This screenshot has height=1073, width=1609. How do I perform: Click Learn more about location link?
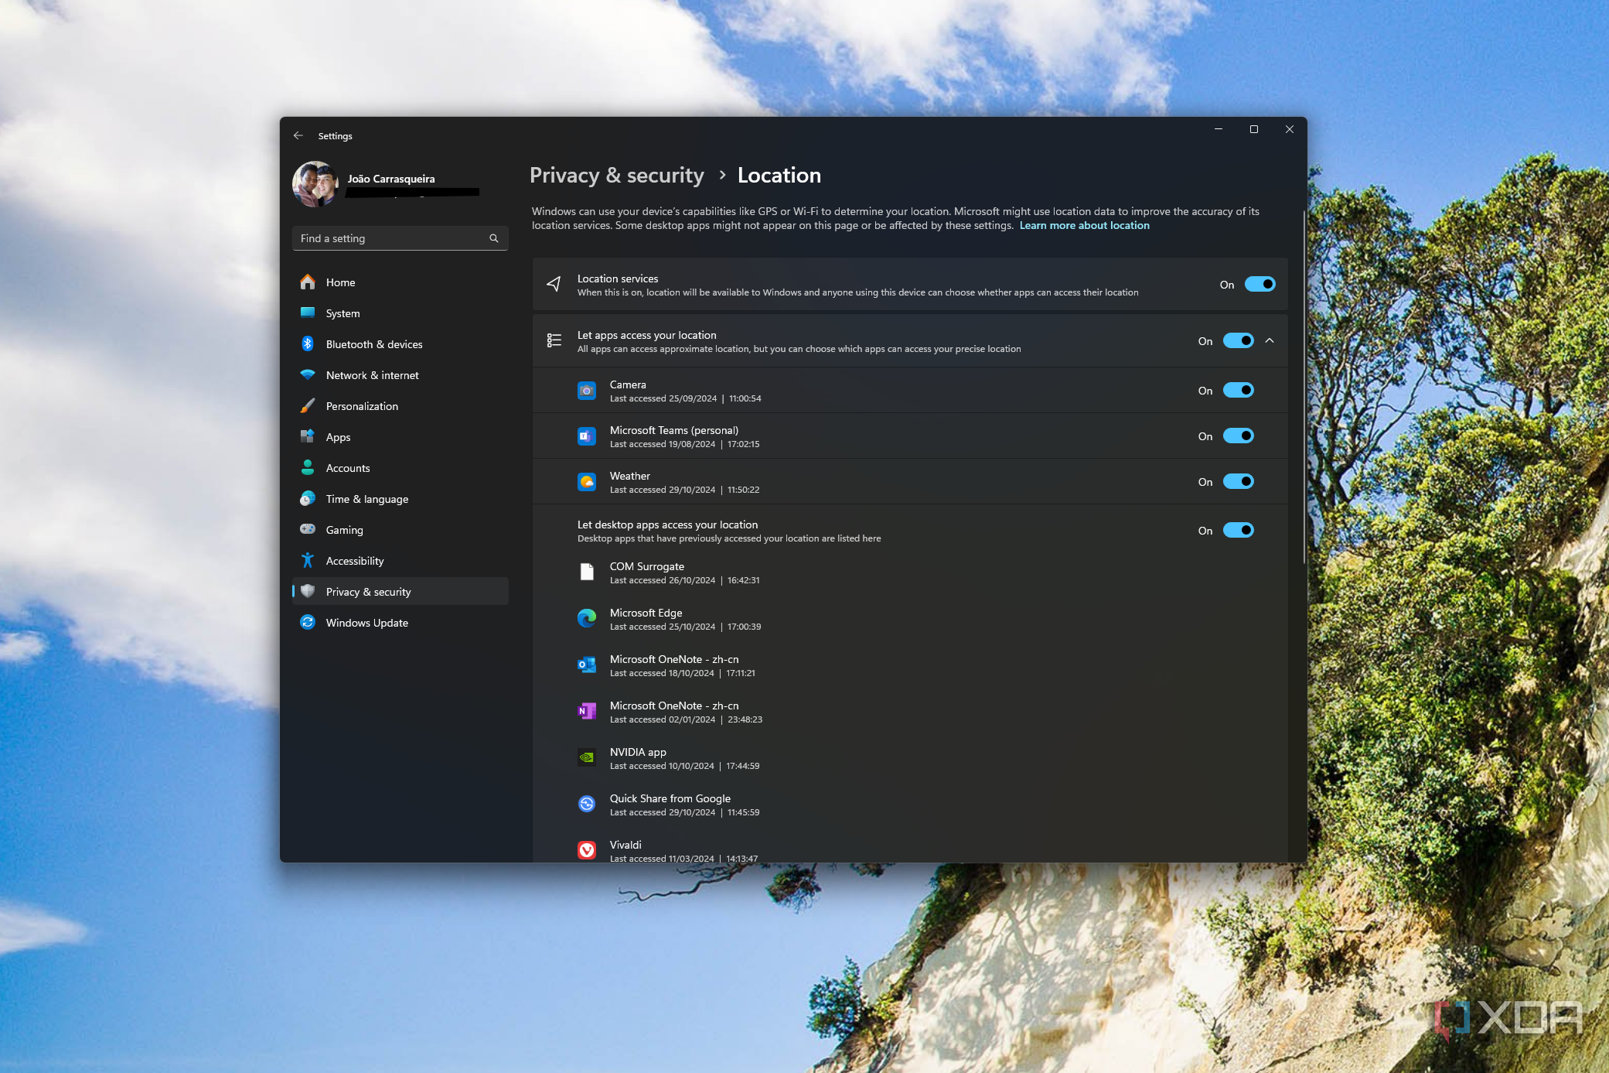pyautogui.click(x=1084, y=225)
